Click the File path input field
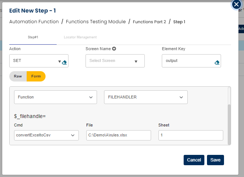The image size is (244, 177). point(118,135)
